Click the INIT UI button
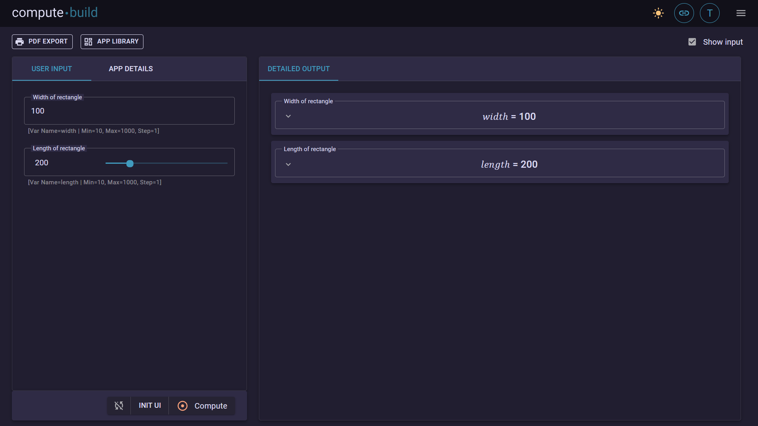758x426 pixels. pos(150,405)
